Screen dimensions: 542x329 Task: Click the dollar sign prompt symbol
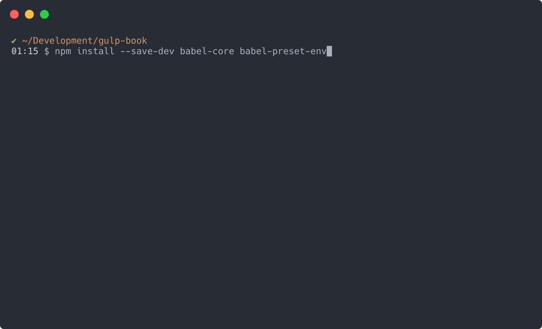(x=47, y=51)
